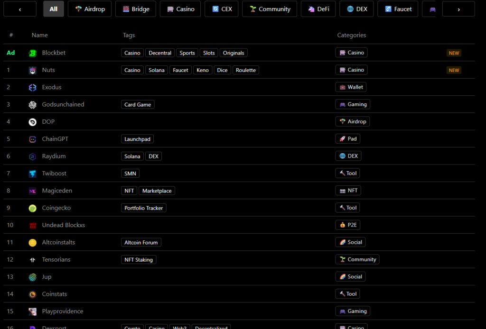Click the Magiceden logo icon
486x329 pixels.
[x=32, y=191]
